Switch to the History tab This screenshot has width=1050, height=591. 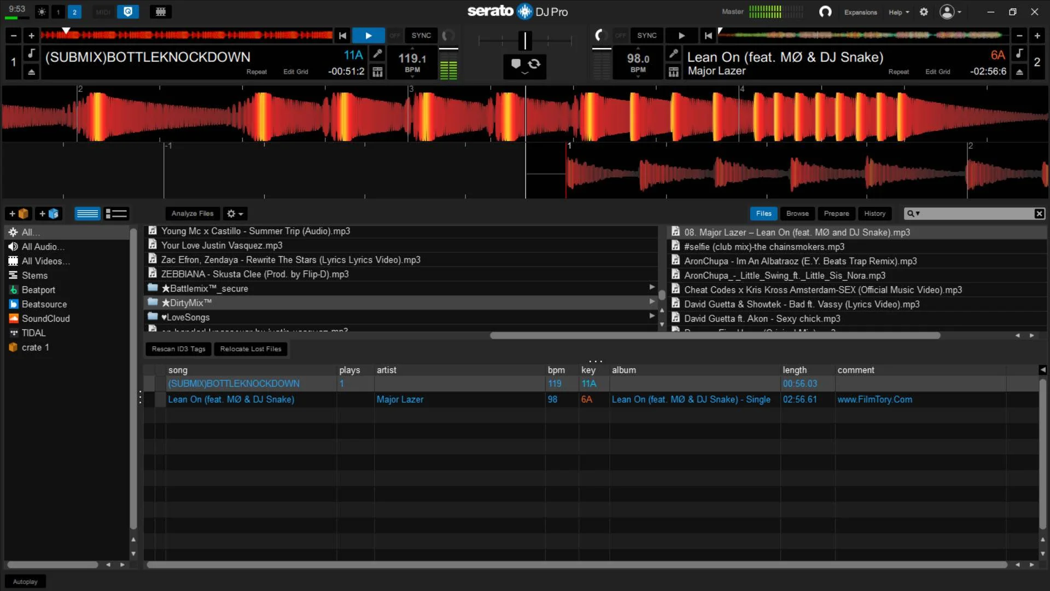tap(874, 213)
